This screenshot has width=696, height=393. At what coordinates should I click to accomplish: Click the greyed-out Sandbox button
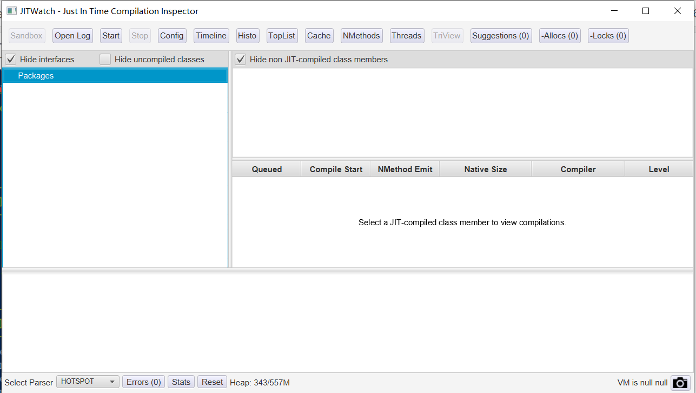click(x=26, y=36)
